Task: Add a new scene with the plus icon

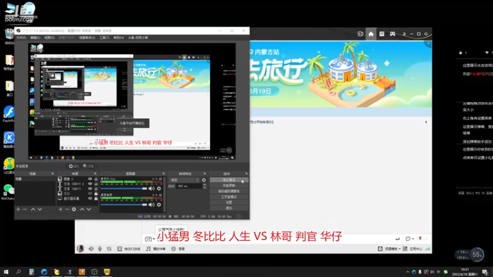Action: tap(18, 209)
